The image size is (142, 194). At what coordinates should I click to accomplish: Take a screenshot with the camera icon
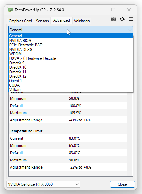click(114, 19)
